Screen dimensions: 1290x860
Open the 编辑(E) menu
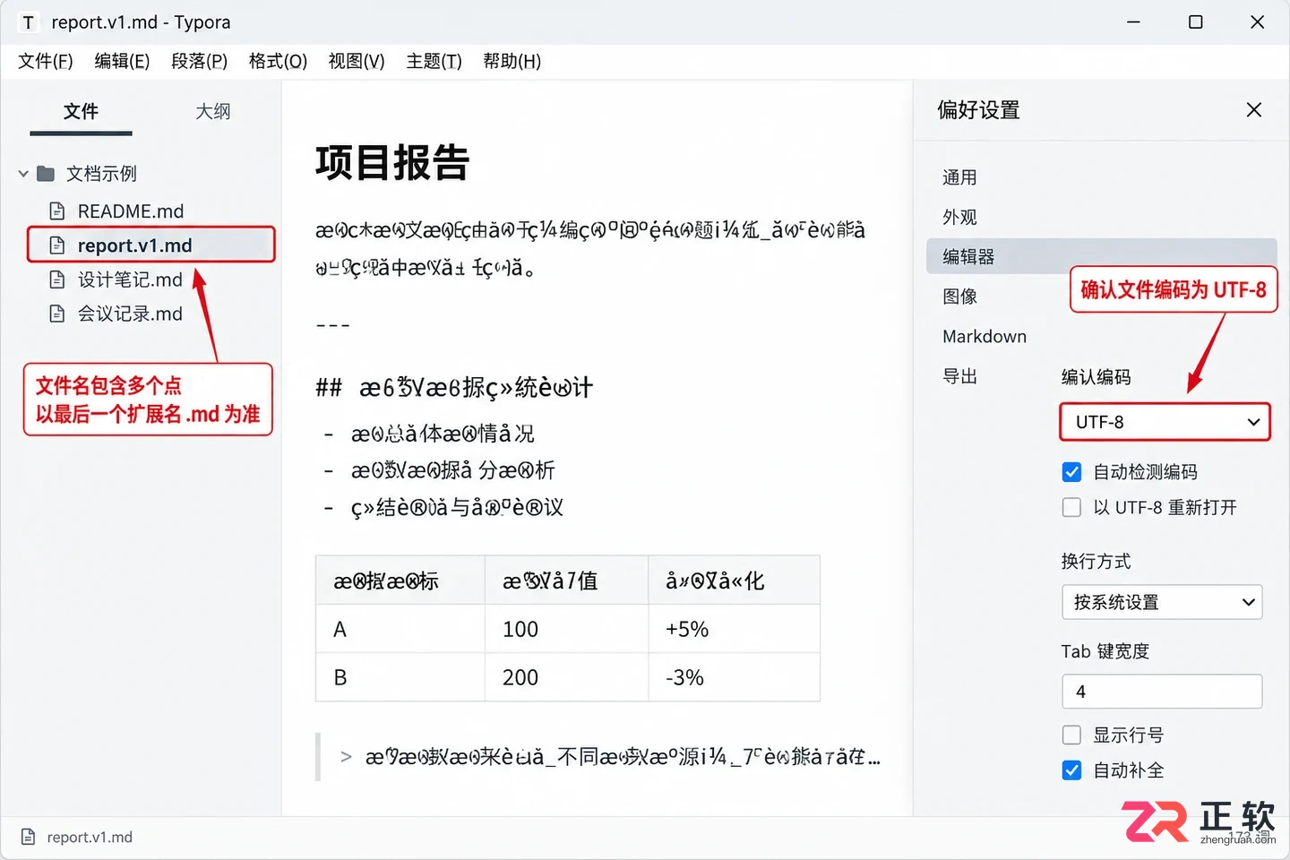122,61
